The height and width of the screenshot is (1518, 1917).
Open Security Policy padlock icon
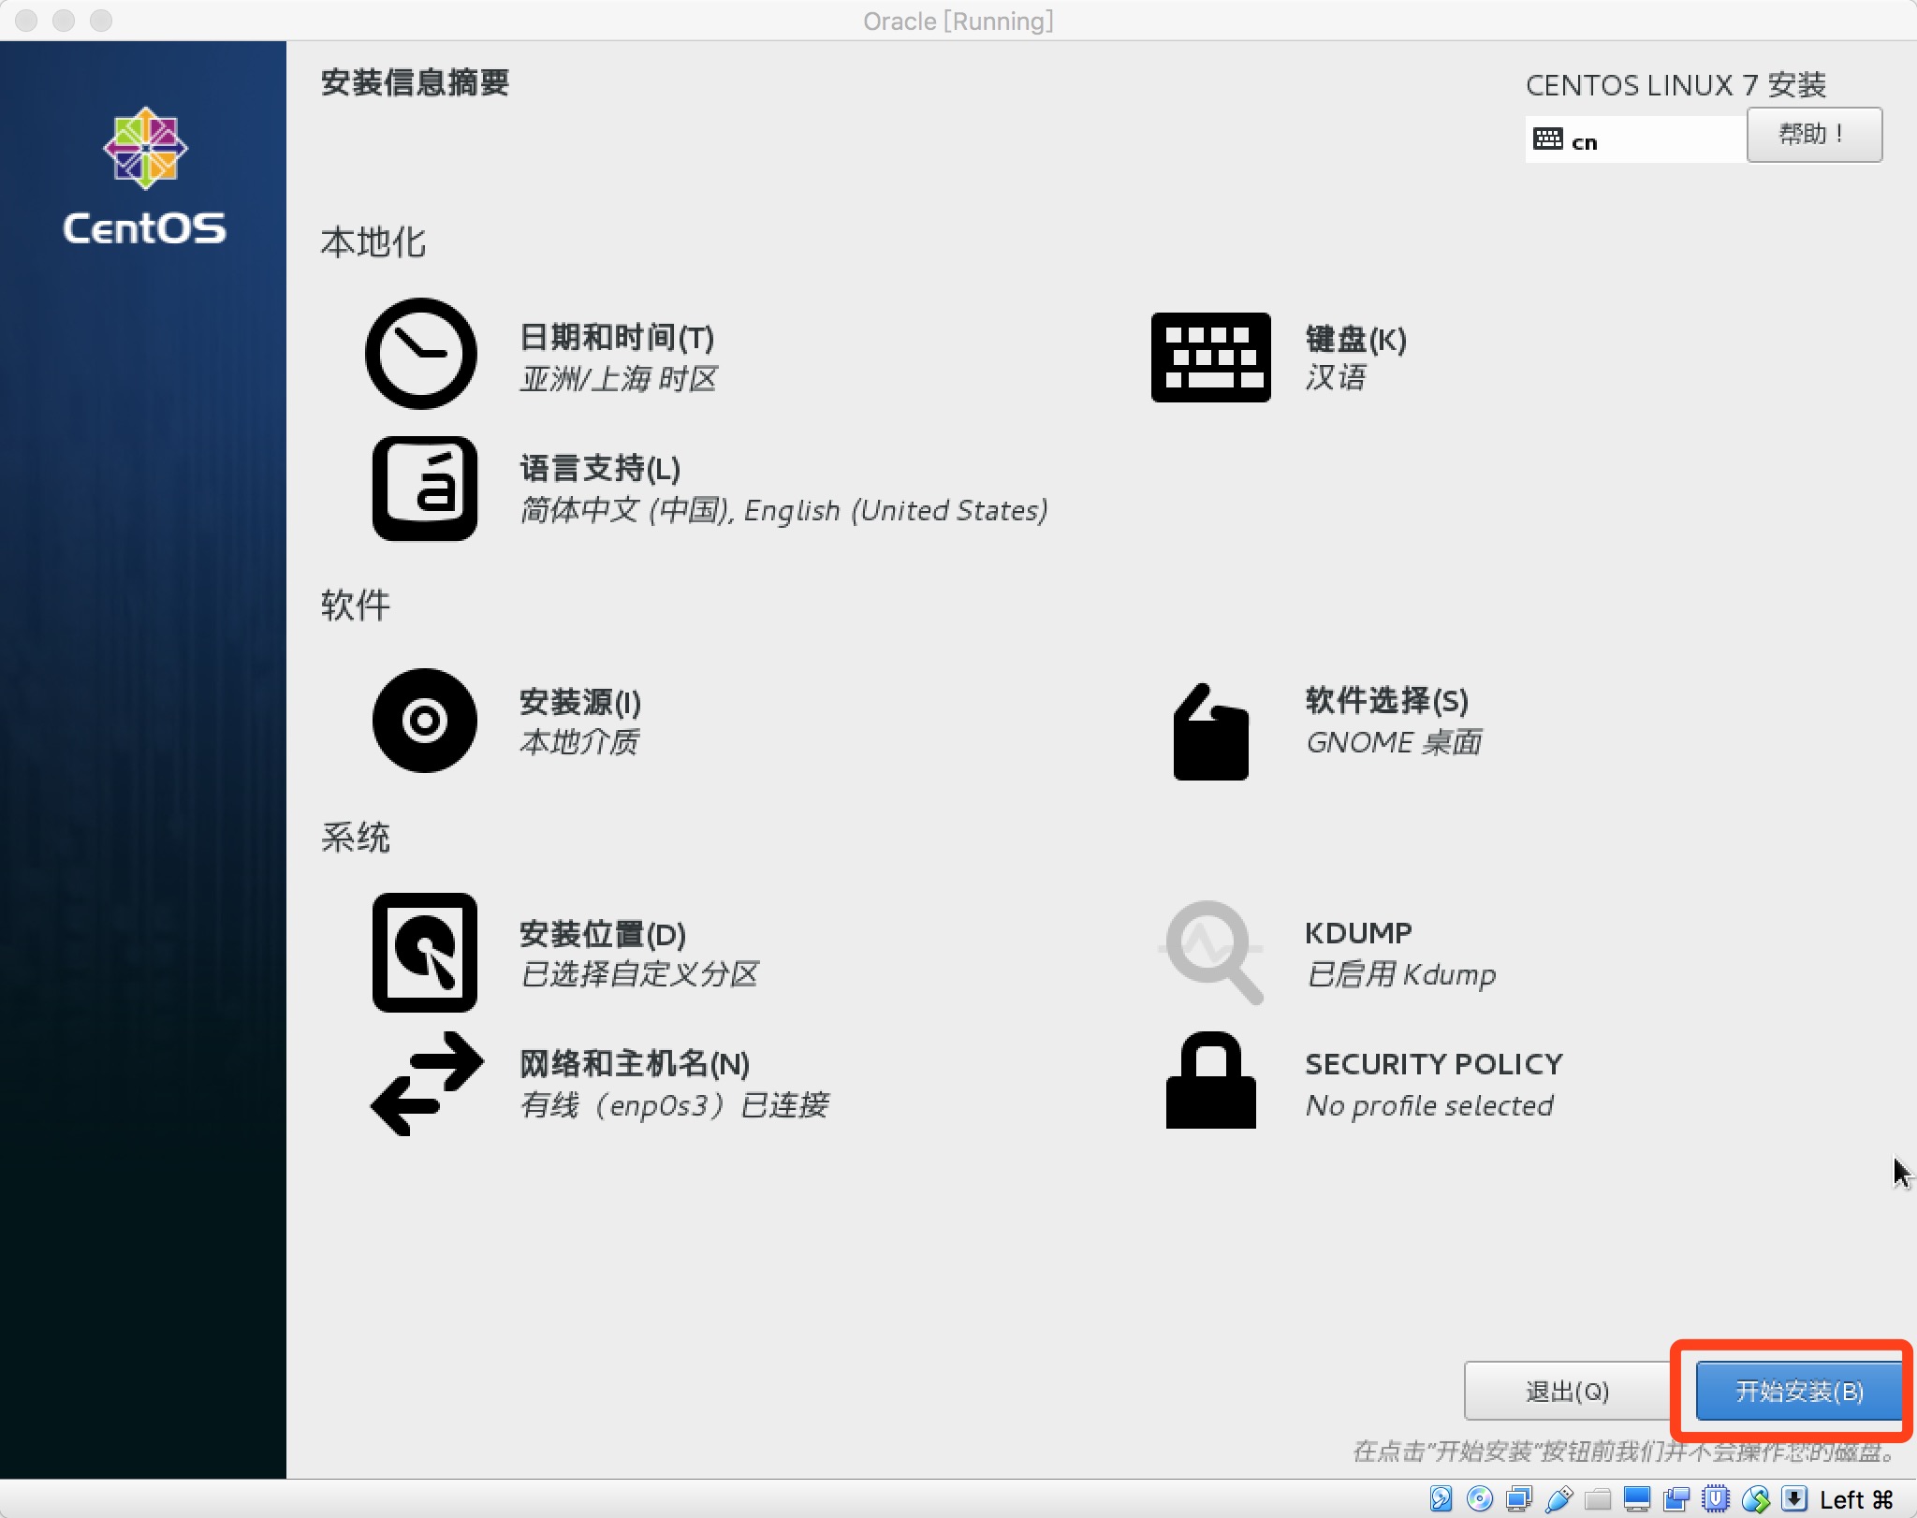1210,1080
